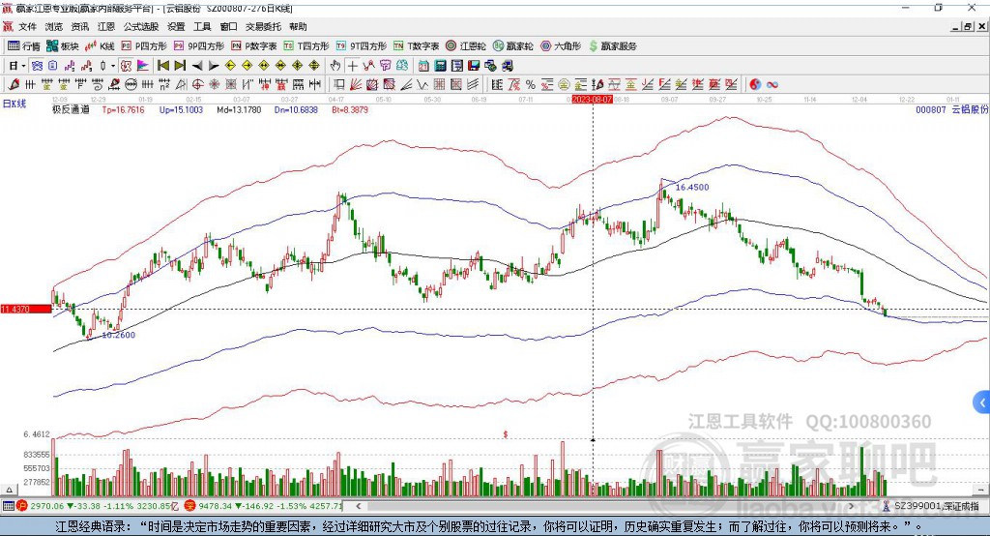
Task: Open the 赢家轮 tool
Action: click(512, 46)
